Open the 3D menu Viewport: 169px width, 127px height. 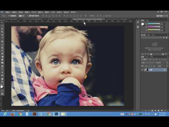point(53,12)
